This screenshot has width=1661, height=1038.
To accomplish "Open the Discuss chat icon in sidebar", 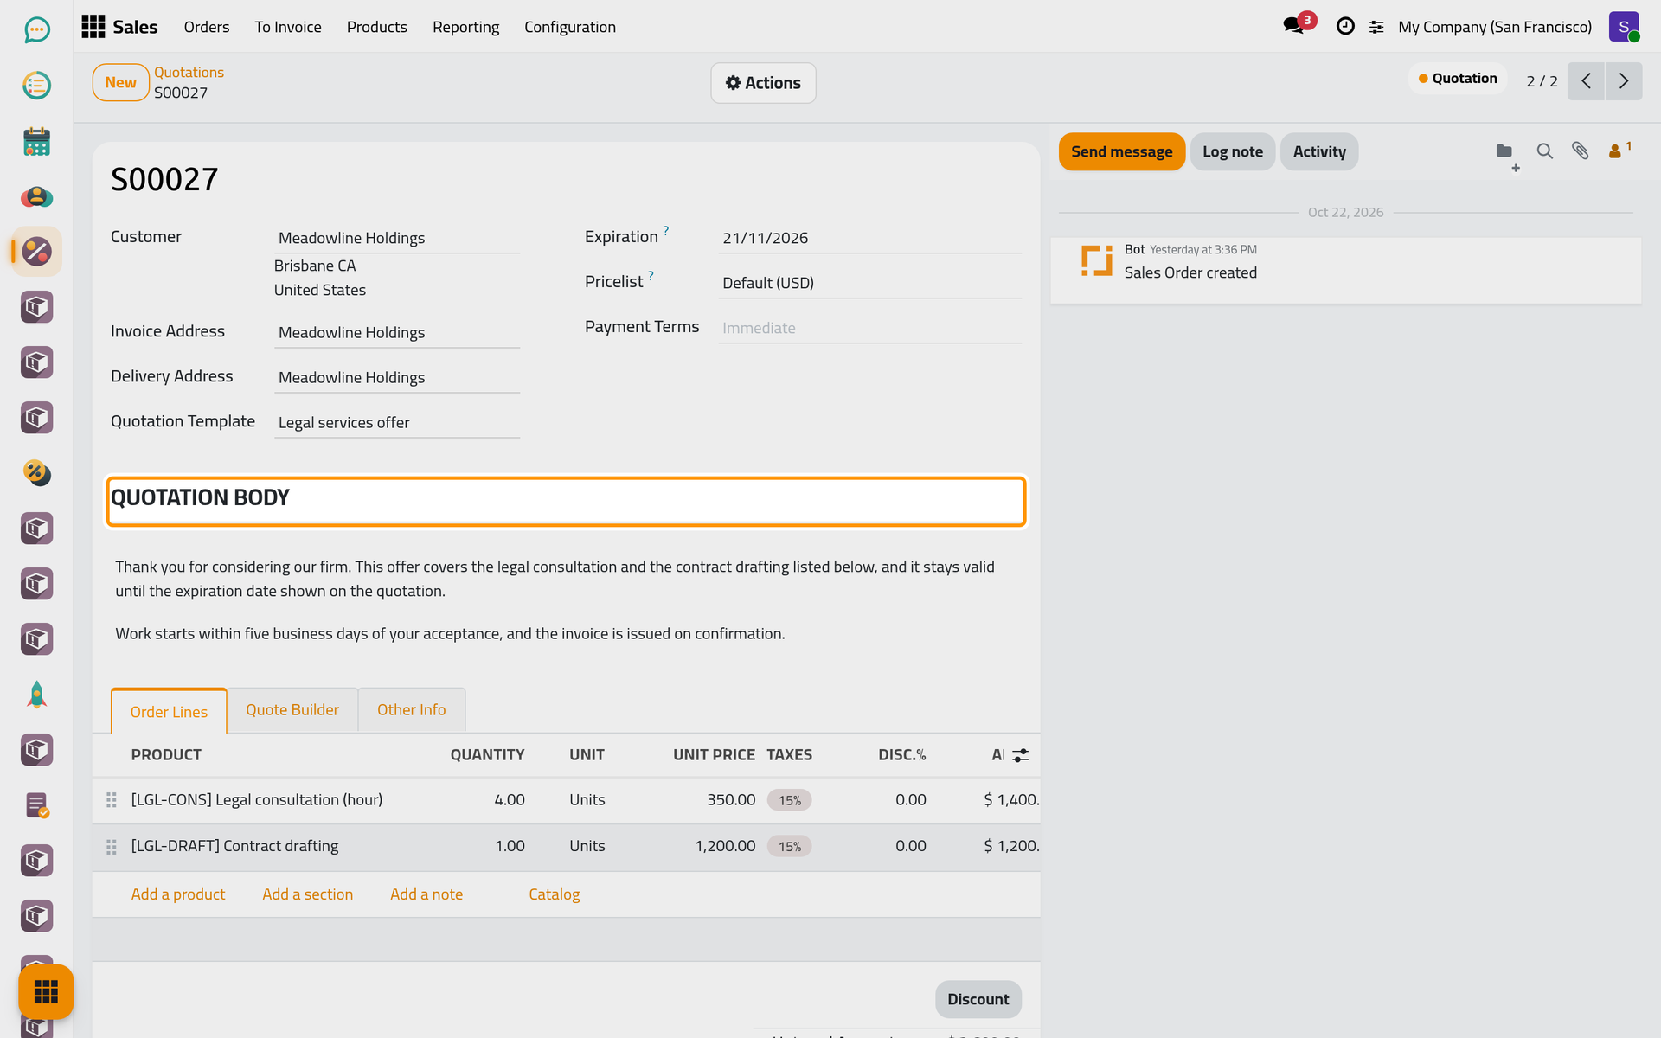I will tap(36, 30).
